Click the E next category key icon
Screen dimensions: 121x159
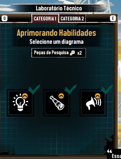[x=113, y=18]
